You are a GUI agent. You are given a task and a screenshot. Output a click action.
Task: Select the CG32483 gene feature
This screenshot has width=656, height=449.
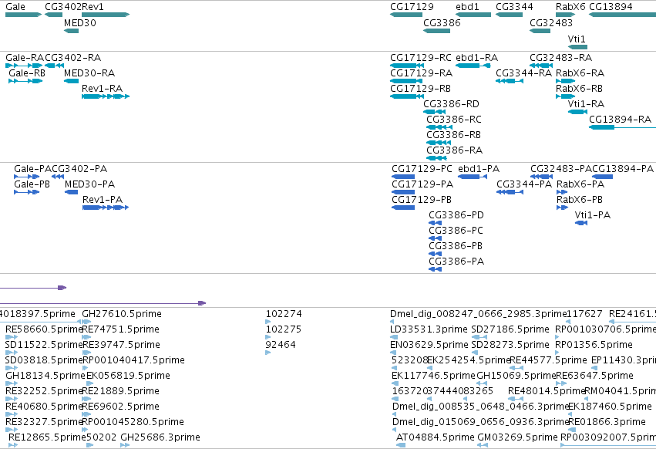click(x=540, y=31)
